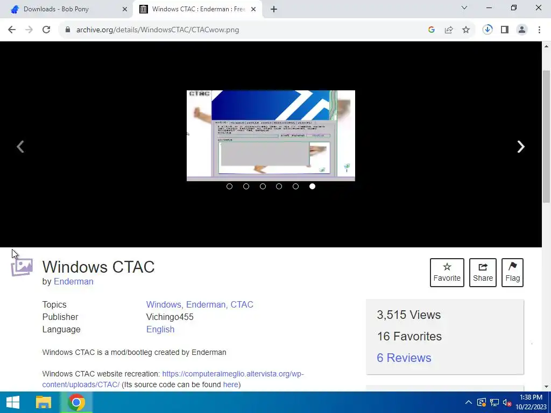The height and width of the screenshot is (413, 551).
Task: Reload the archive.org page
Action: pos(46,30)
